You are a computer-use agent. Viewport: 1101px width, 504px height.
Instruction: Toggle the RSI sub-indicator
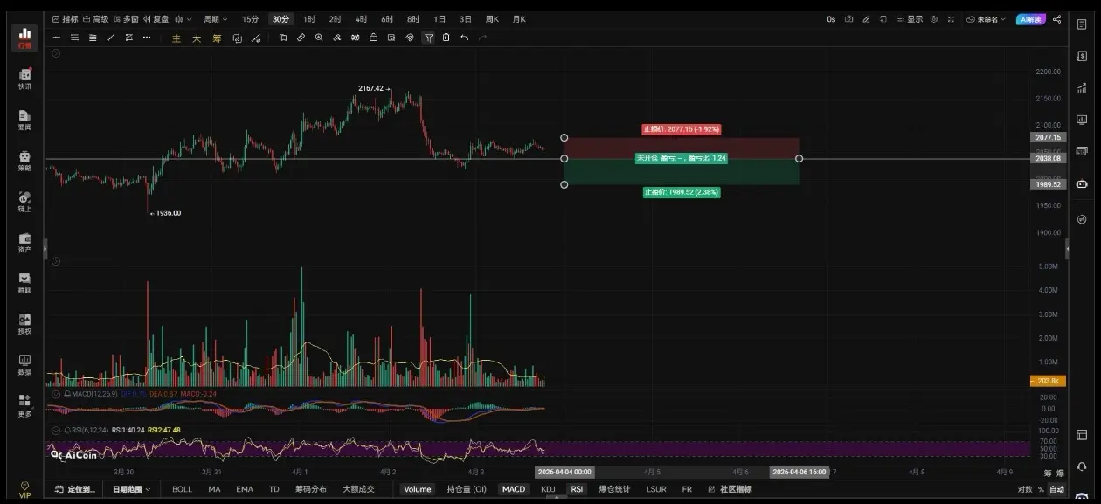pyautogui.click(x=577, y=489)
